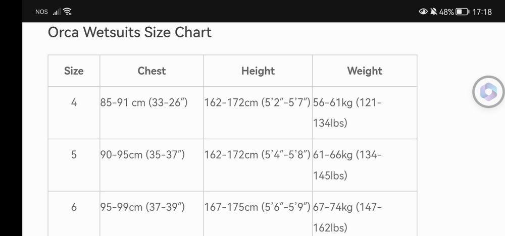The height and width of the screenshot is (236, 505).
Task: Tap the 167-175cm height cell
Action: click(x=257, y=207)
